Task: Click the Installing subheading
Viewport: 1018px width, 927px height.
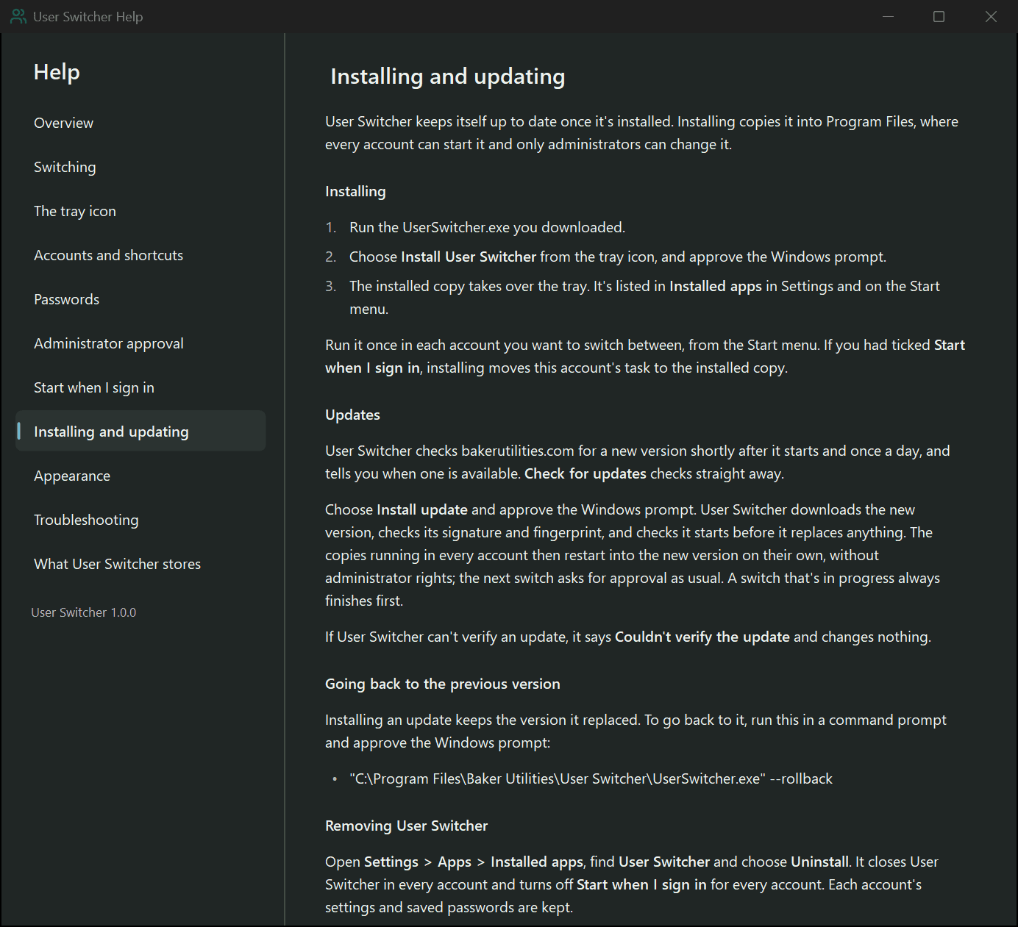Action: 355,191
